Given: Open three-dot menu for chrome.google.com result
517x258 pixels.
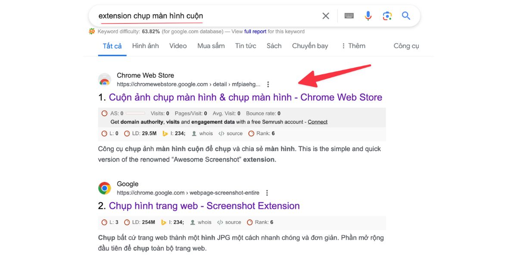Looking at the screenshot, I should (267, 193).
